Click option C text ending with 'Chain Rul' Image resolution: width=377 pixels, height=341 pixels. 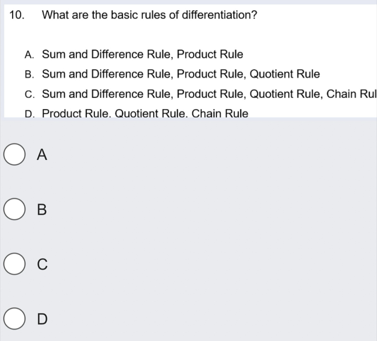coord(209,94)
